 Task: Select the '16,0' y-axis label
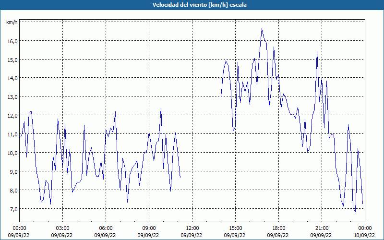click(12, 41)
